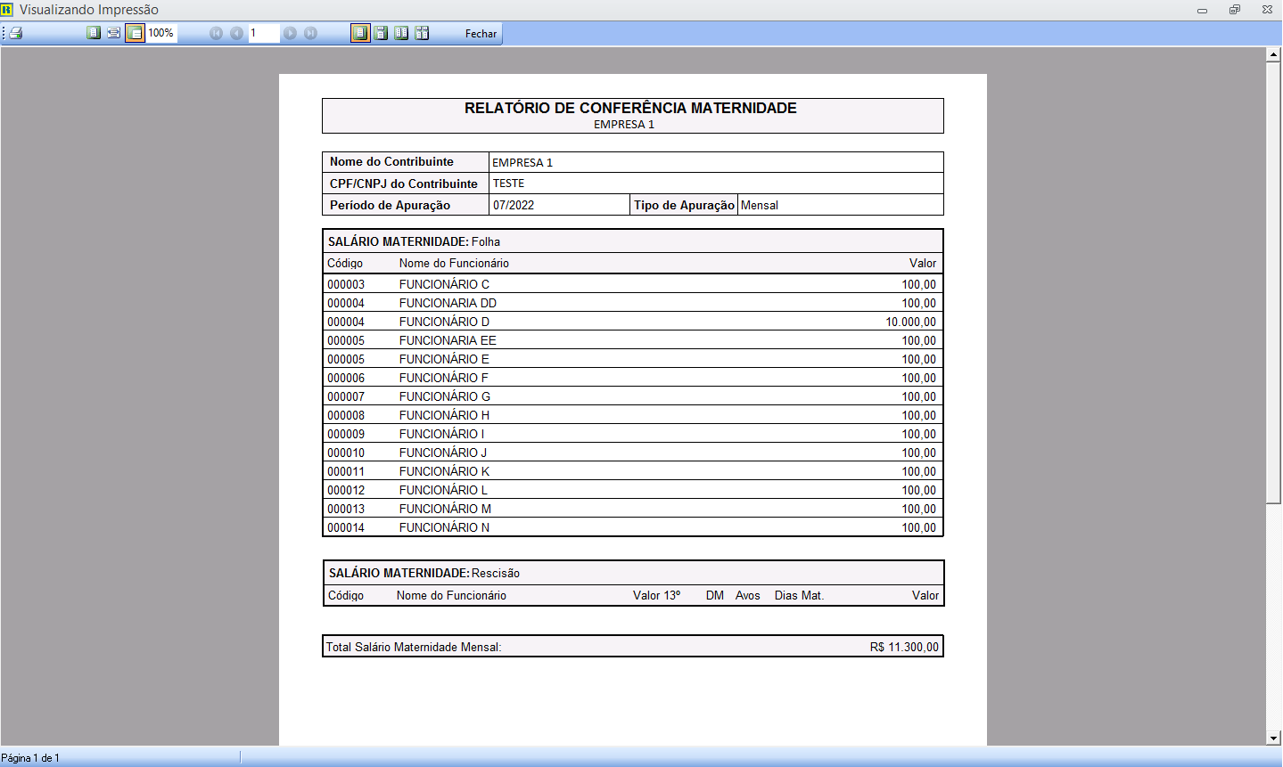Click the FUNCIONARIA DD row
Screen dimensions: 1283x767
632,303
